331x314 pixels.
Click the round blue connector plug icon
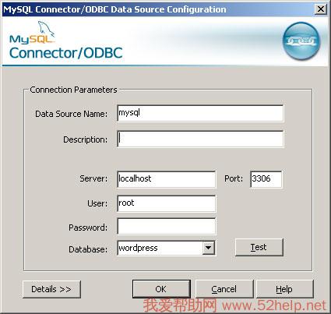301,41
